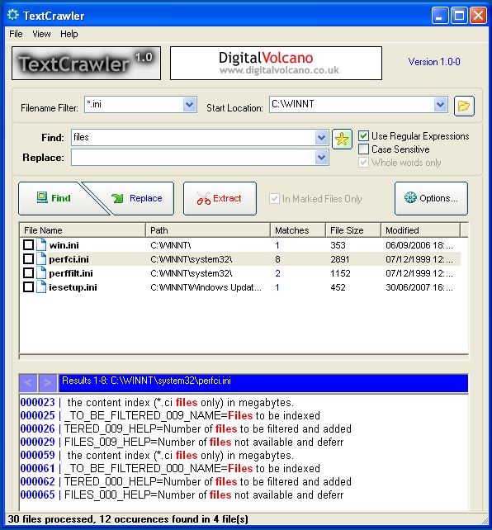Image resolution: width=492 pixels, height=530 pixels.
Task: Select the Replace tab button
Action: point(137,198)
